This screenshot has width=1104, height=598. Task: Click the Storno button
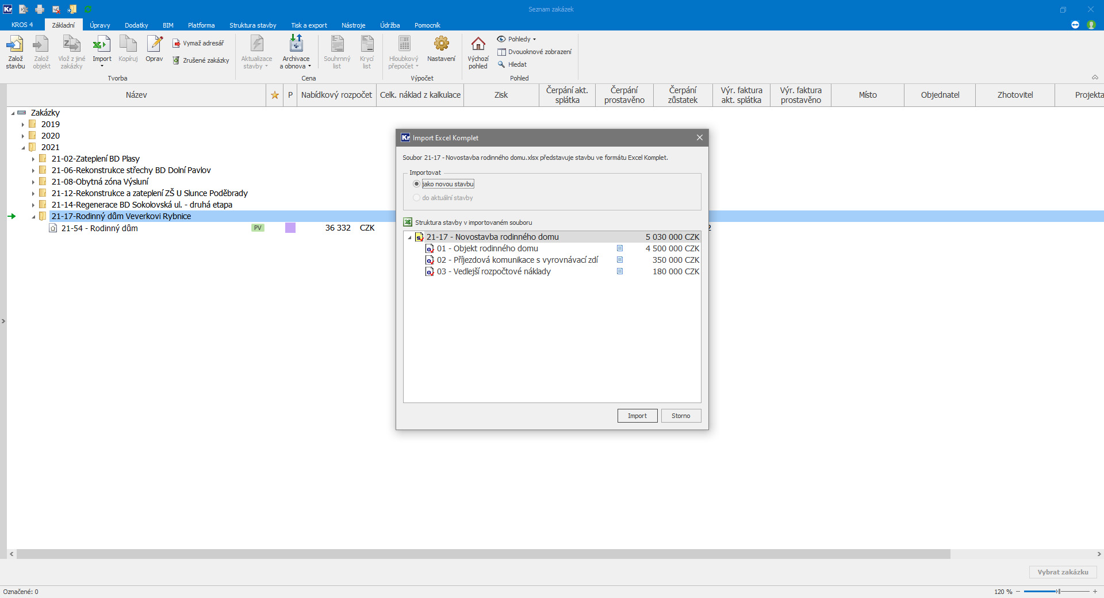(681, 416)
